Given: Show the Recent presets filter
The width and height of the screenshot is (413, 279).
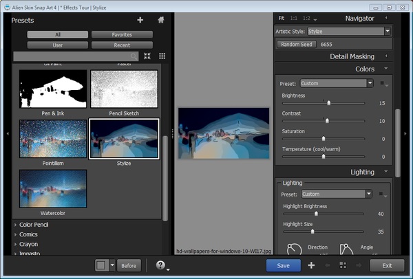Looking at the screenshot, I should (x=122, y=45).
